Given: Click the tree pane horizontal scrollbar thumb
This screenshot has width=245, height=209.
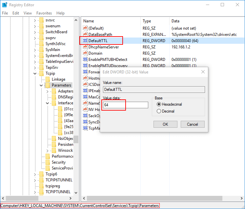Looking at the screenshot, I should click(22, 198).
